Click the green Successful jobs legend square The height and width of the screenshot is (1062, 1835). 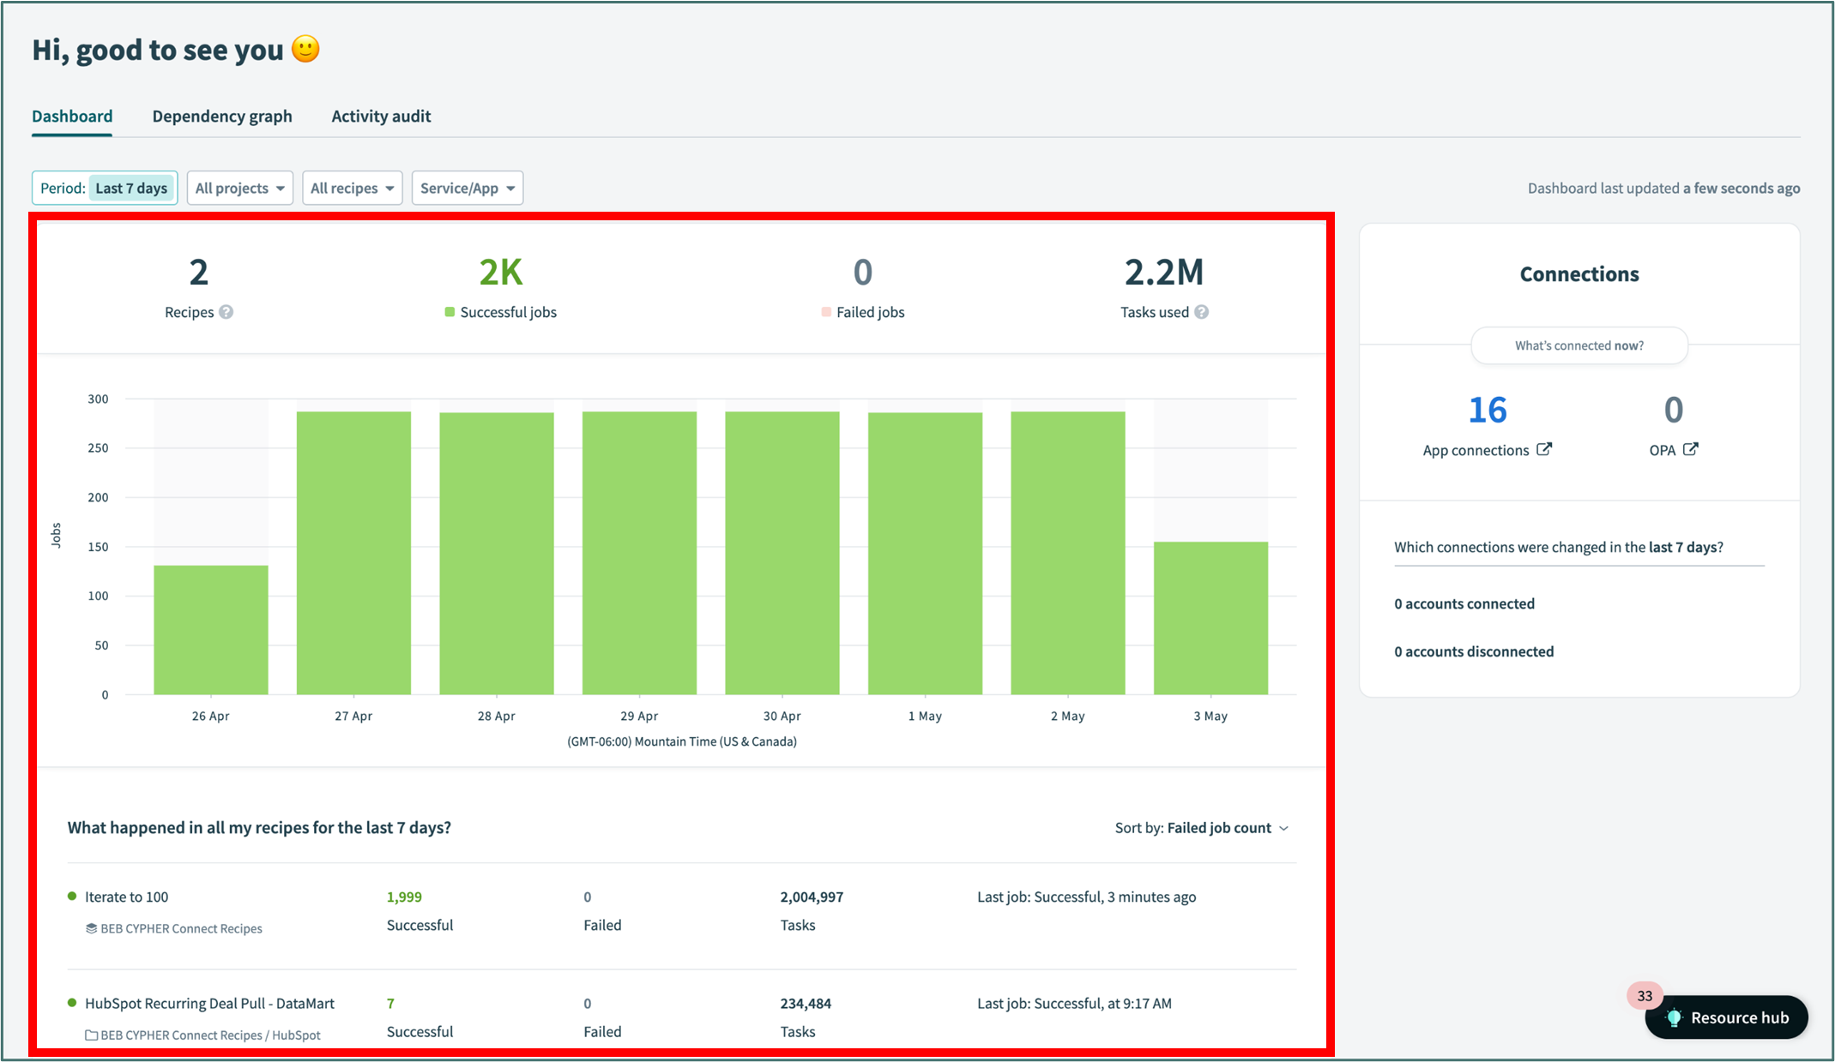tap(450, 312)
